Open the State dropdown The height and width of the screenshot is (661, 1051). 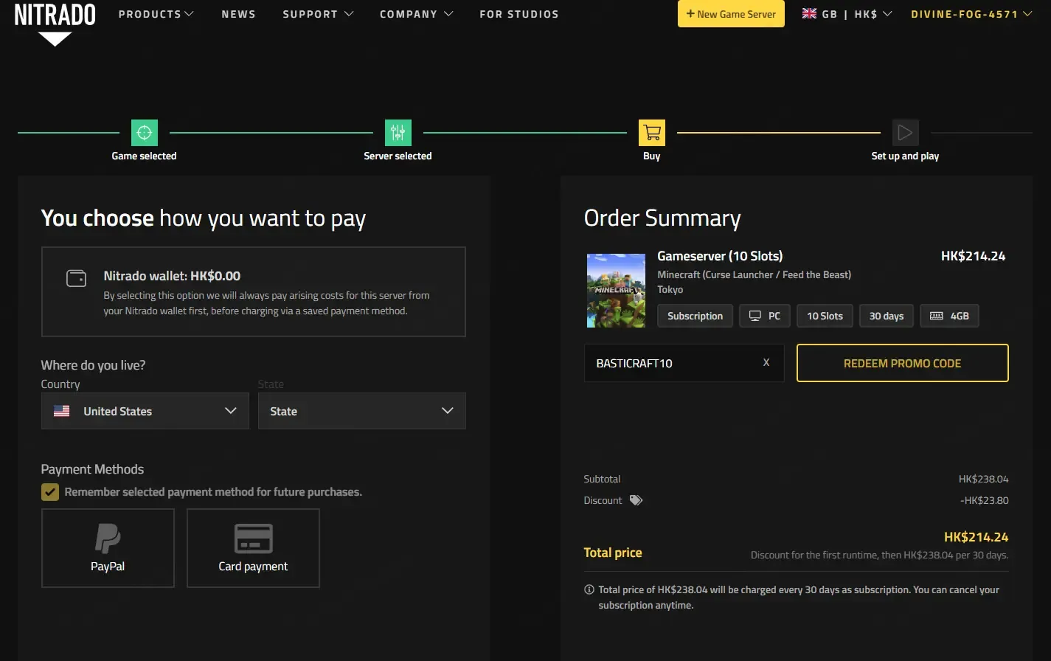(361, 411)
